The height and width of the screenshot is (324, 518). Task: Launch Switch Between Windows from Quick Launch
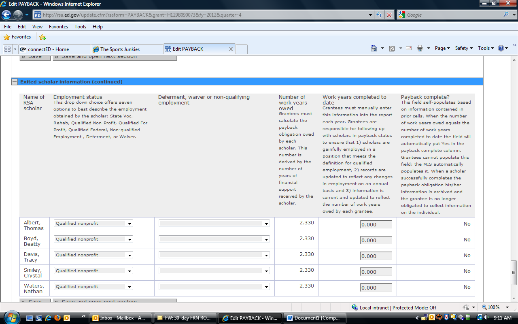point(39,318)
